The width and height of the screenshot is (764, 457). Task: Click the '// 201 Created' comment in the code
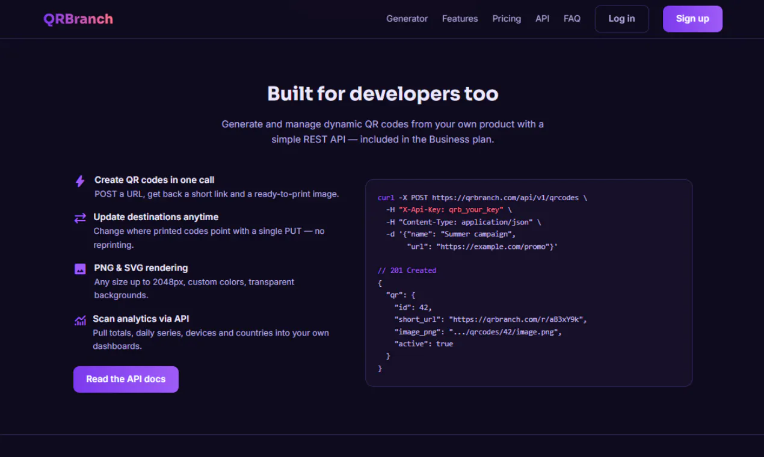407,271
